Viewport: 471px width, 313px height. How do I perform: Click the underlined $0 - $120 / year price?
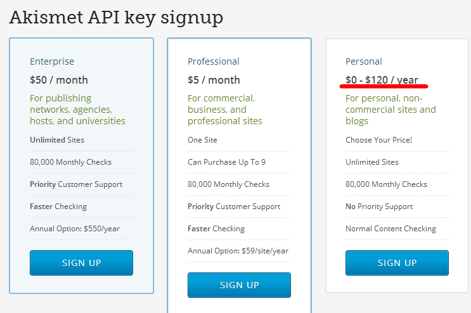(382, 80)
